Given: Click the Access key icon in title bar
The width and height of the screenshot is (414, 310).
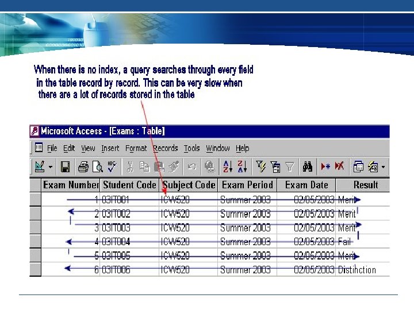Looking at the screenshot, I should click(34, 131).
